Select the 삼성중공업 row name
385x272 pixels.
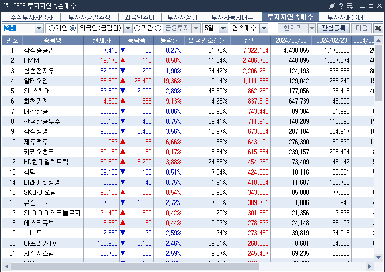coord(39,50)
